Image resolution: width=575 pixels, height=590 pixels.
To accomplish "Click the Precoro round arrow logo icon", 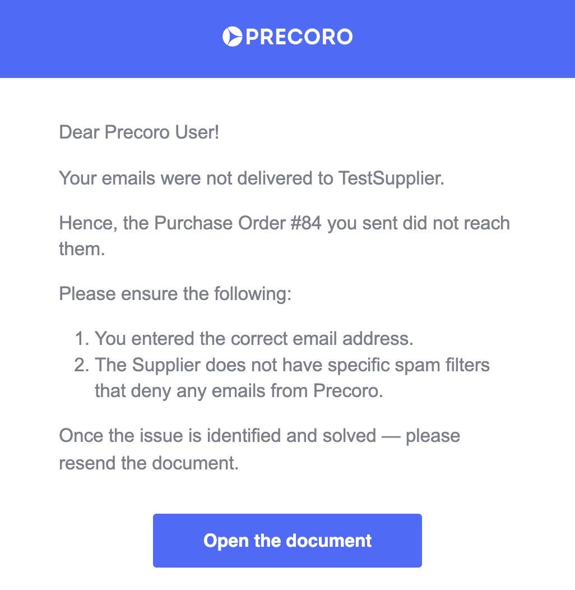I will [x=232, y=37].
